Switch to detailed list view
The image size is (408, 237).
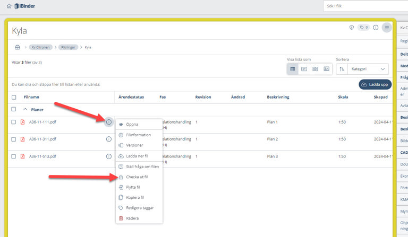304,69
